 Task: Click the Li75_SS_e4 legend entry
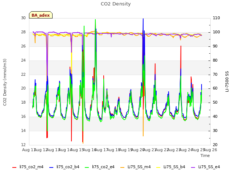pos(206,167)
